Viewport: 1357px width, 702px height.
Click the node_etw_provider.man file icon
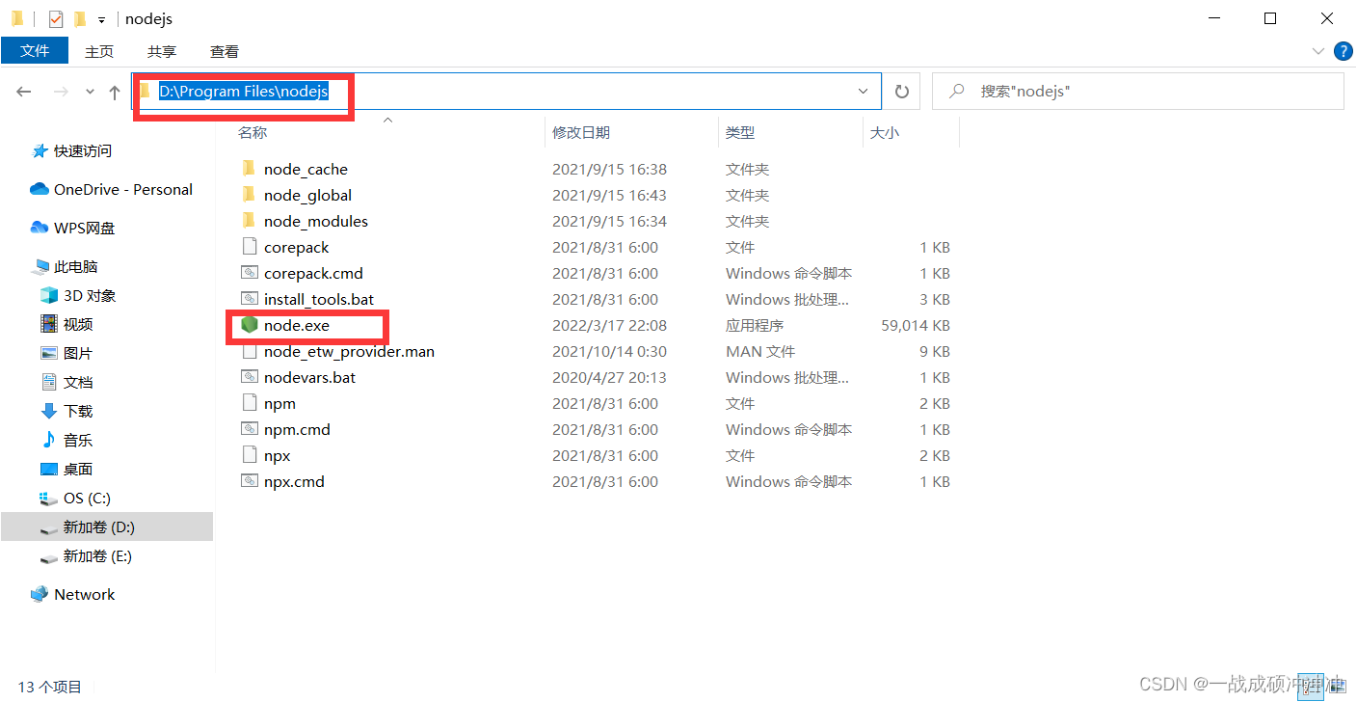pos(249,351)
